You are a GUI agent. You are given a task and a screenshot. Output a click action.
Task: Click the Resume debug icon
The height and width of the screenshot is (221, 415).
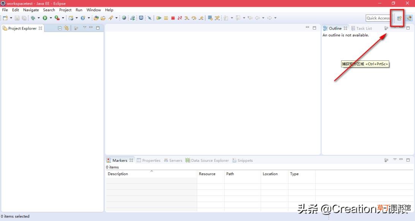159,18
